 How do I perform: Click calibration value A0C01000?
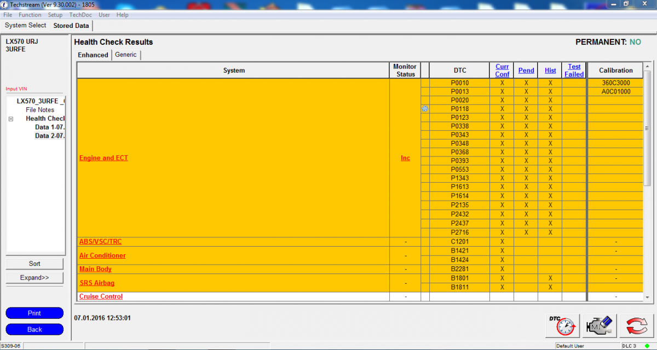coord(616,92)
